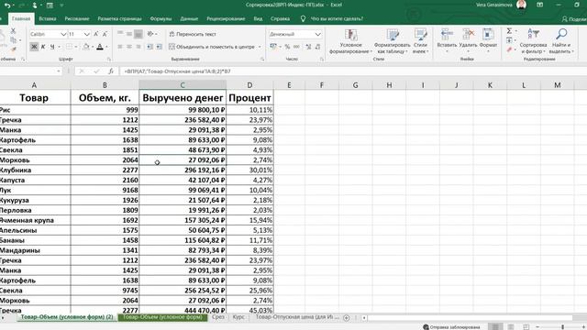Align text to middle of cell
587x330 pixels.
pos(129,34)
